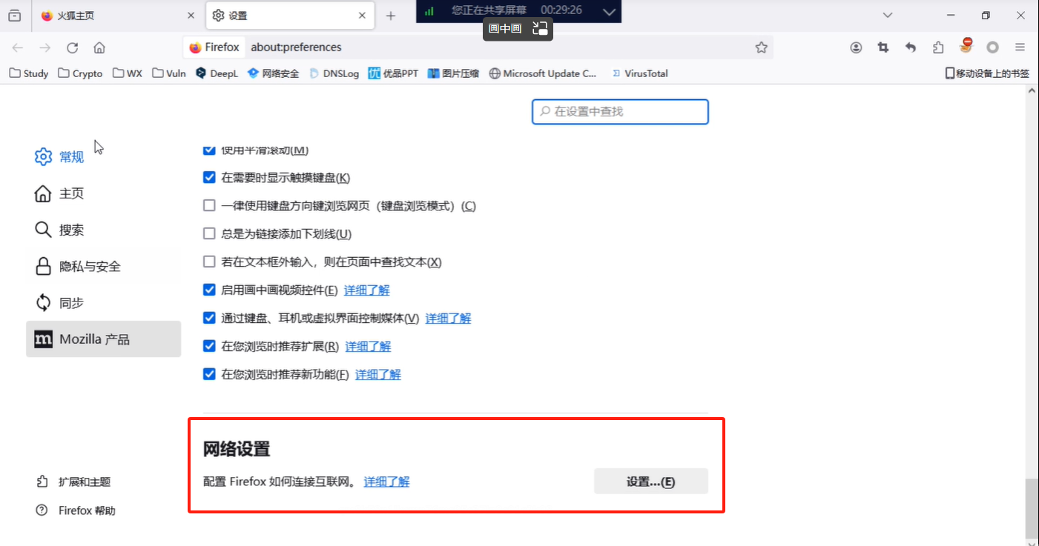Image resolution: width=1039 pixels, height=546 pixels.
Task: Enable 若在文本框外输入 find-text checkbox
Action: (x=209, y=262)
